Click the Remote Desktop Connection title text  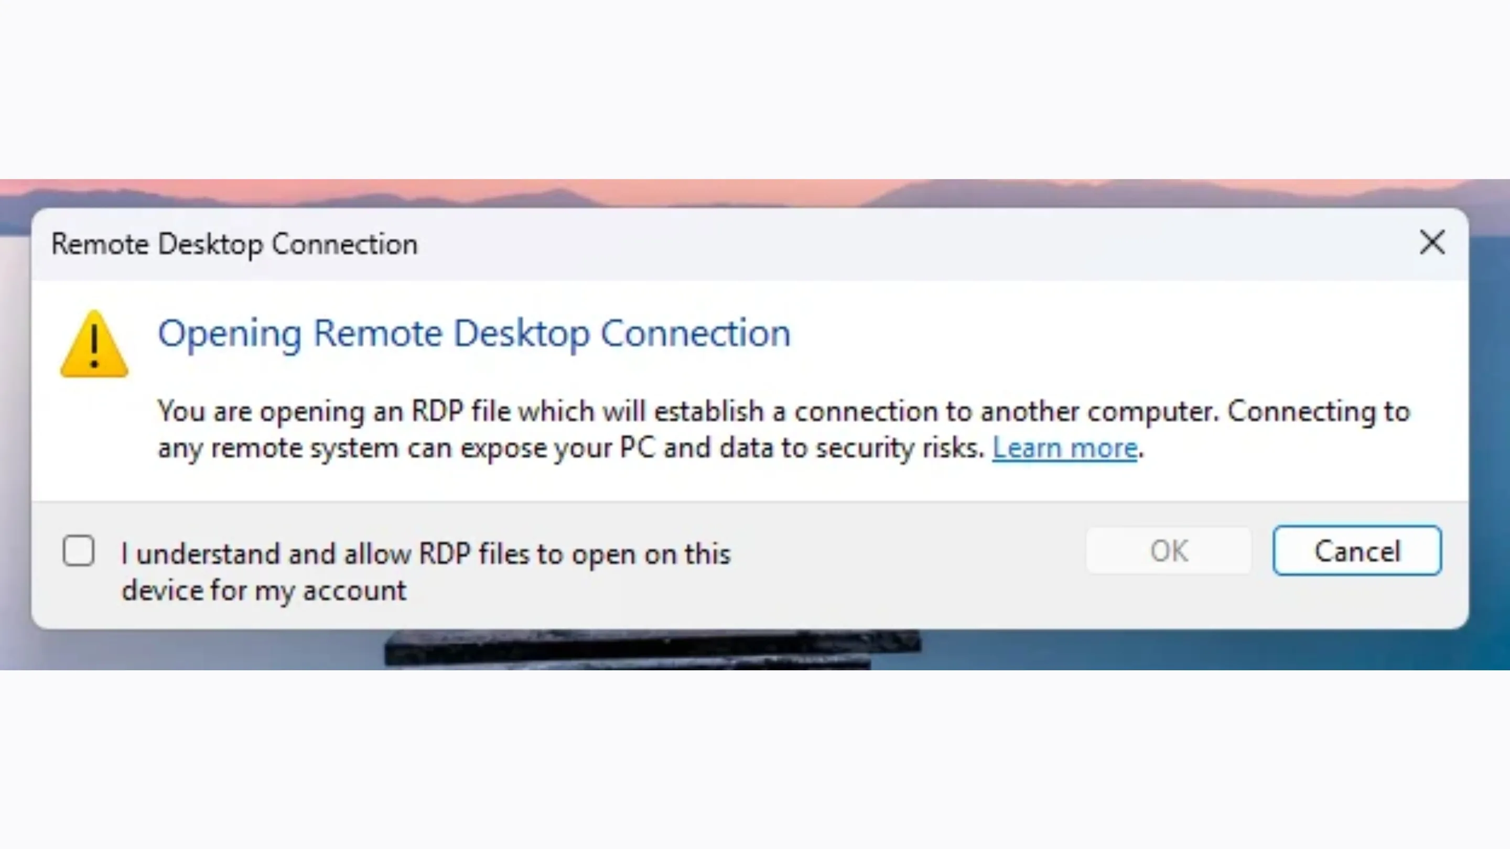pyautogui.click(x=233, y=243)
